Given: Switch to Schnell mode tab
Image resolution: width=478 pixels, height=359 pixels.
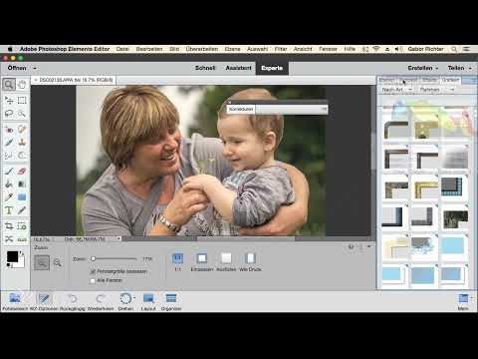Looking at the screenshot, I should click(x=205, y=68).
